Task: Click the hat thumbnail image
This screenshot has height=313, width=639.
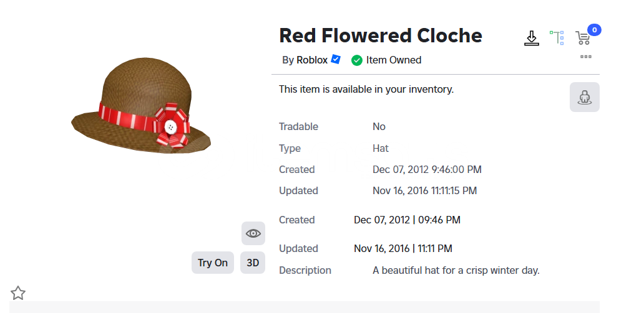Action: click(x=141, y=106)
